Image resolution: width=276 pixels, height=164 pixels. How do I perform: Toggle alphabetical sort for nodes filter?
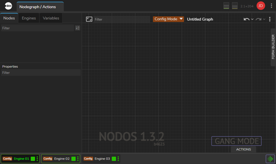pyautogui.click(x=78, y=28)
